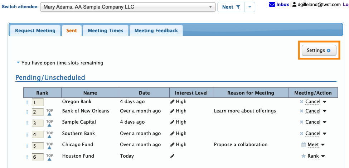Switch to the Meeting Times tab

[x=106, y=30]
